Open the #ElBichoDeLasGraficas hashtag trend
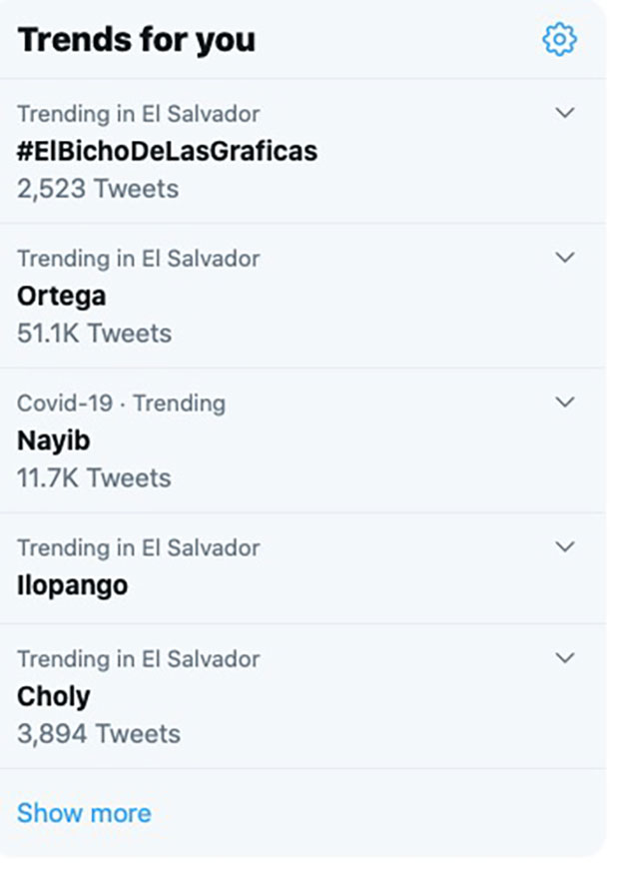The image size is (626, 877). 167,151
